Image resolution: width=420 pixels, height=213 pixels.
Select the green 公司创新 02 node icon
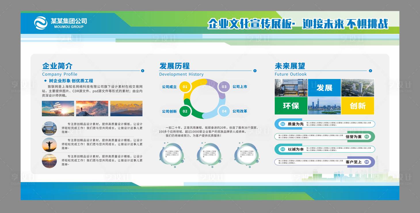[x=185, y=111]
